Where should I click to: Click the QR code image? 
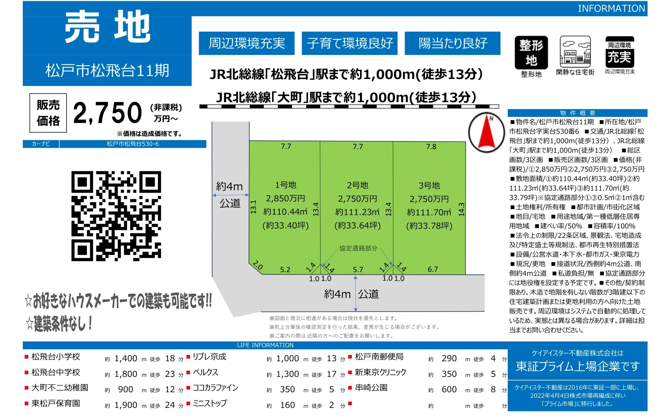tap(116, 216)
